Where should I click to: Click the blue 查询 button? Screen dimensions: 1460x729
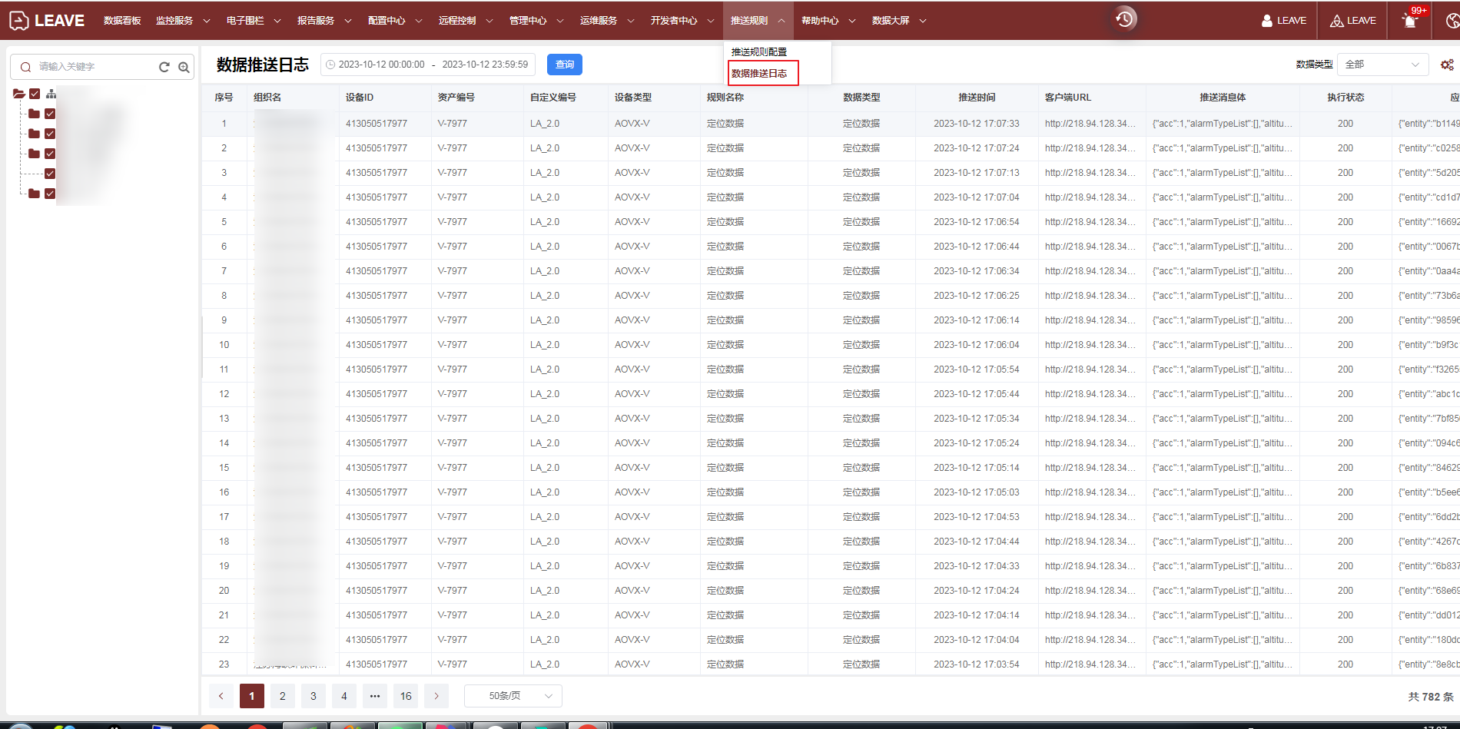[x=564, y=65]
